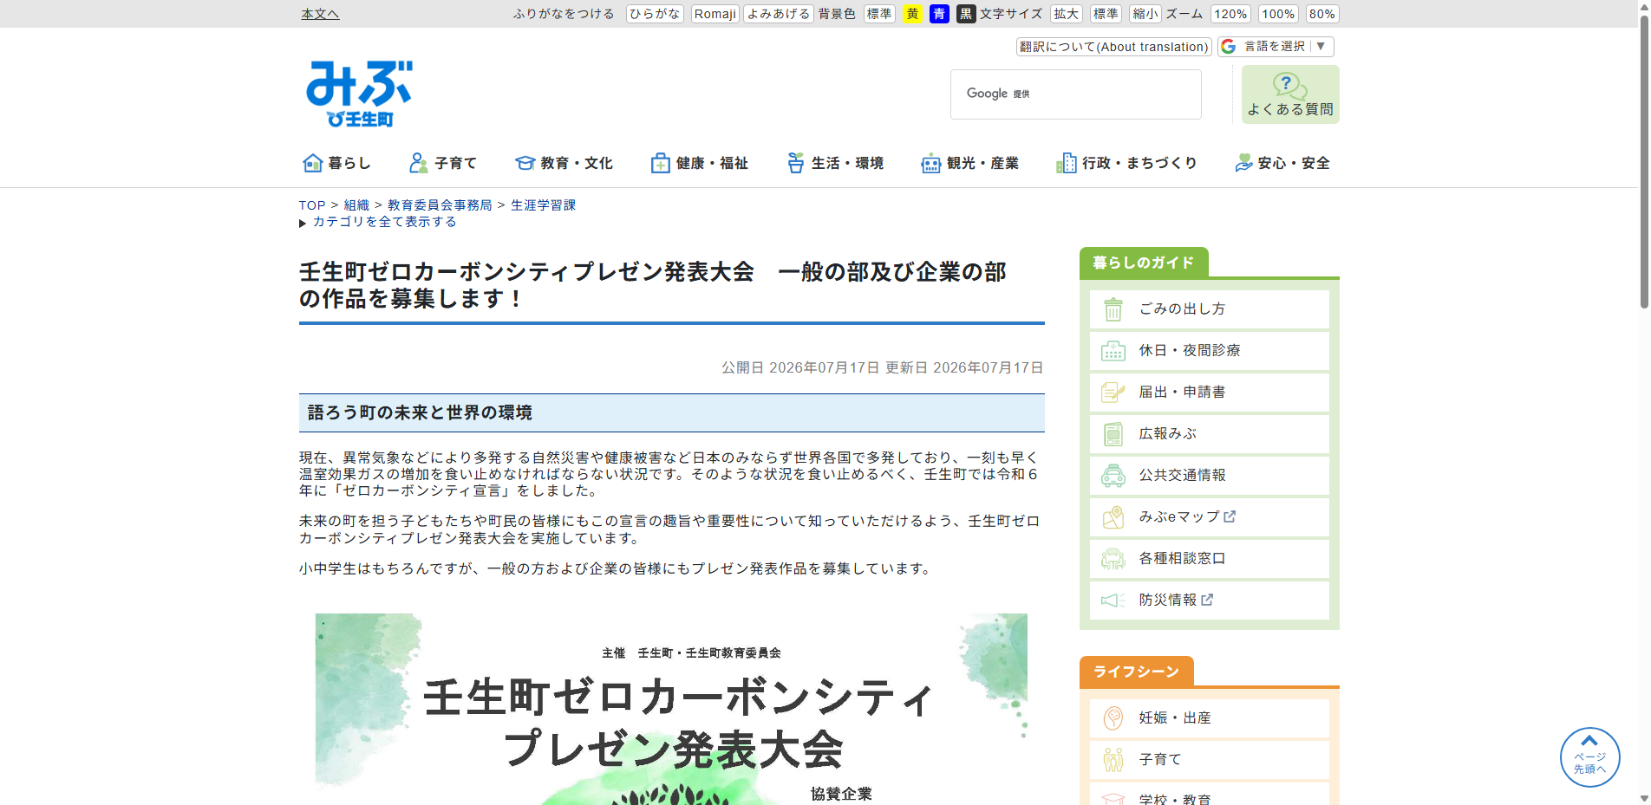Click the shop icon beside 観光・産業

[930, 163]
